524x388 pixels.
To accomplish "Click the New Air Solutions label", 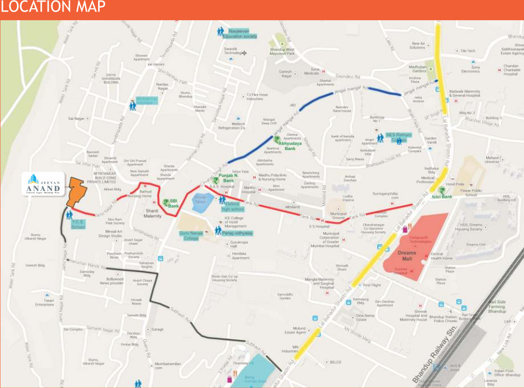I will 417,45.
